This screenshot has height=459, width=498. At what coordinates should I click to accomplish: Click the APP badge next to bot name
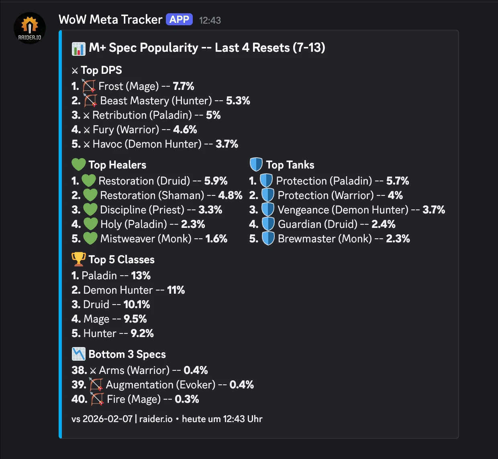pos(179,20)
